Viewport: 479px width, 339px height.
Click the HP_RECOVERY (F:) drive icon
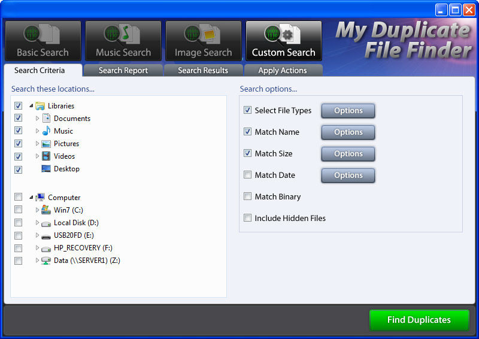coord(46,249)
